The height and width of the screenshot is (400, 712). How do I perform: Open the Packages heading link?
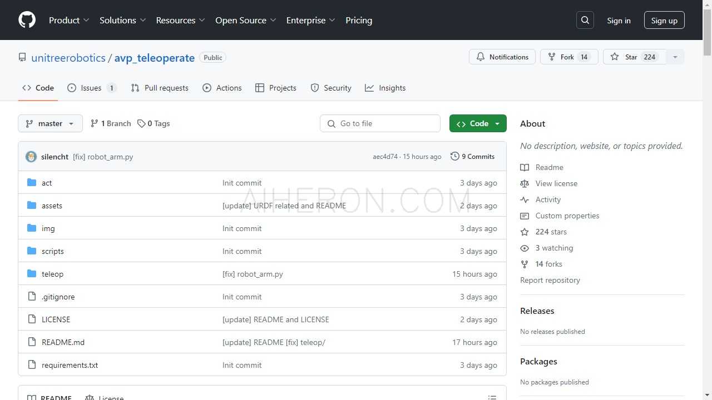538,361
